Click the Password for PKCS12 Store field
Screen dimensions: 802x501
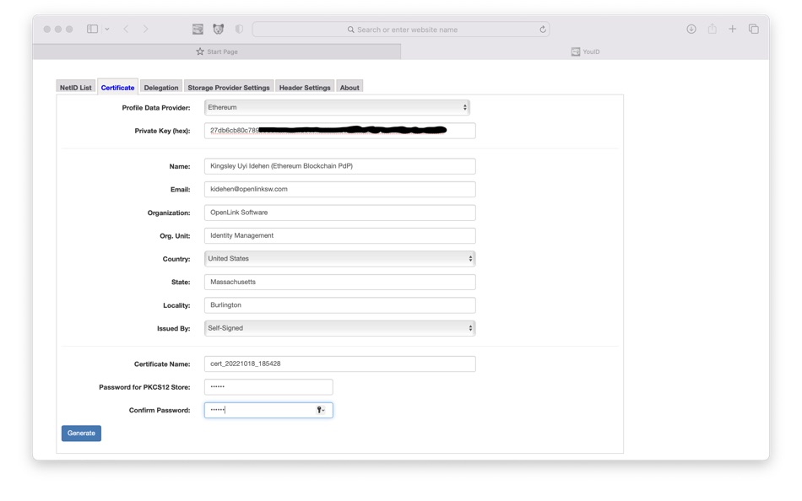[x=268, y=387]
